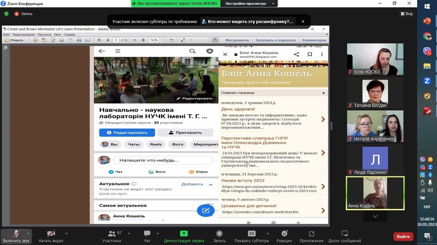The width and height of the screenshot is (437, 245).
Task: Click the Вид layout button
Action: 407,14
